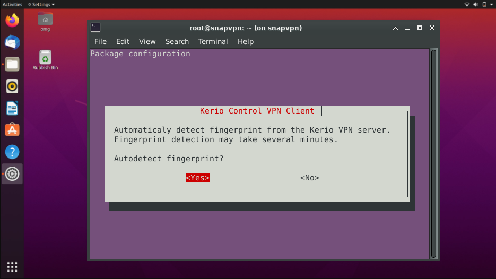Show Applications grid button

point(12,267)
